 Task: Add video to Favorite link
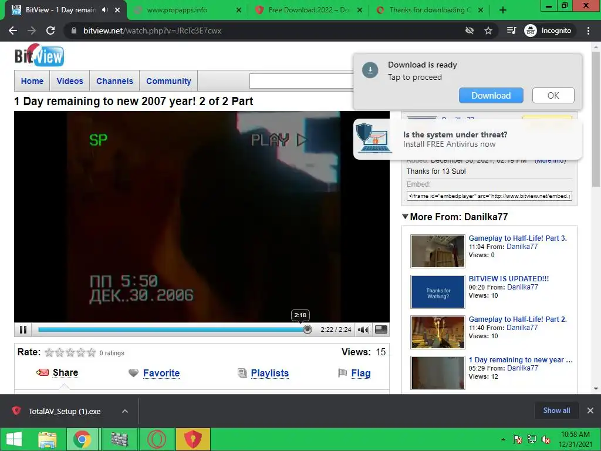pyautogui.click(x=161, y=373)
